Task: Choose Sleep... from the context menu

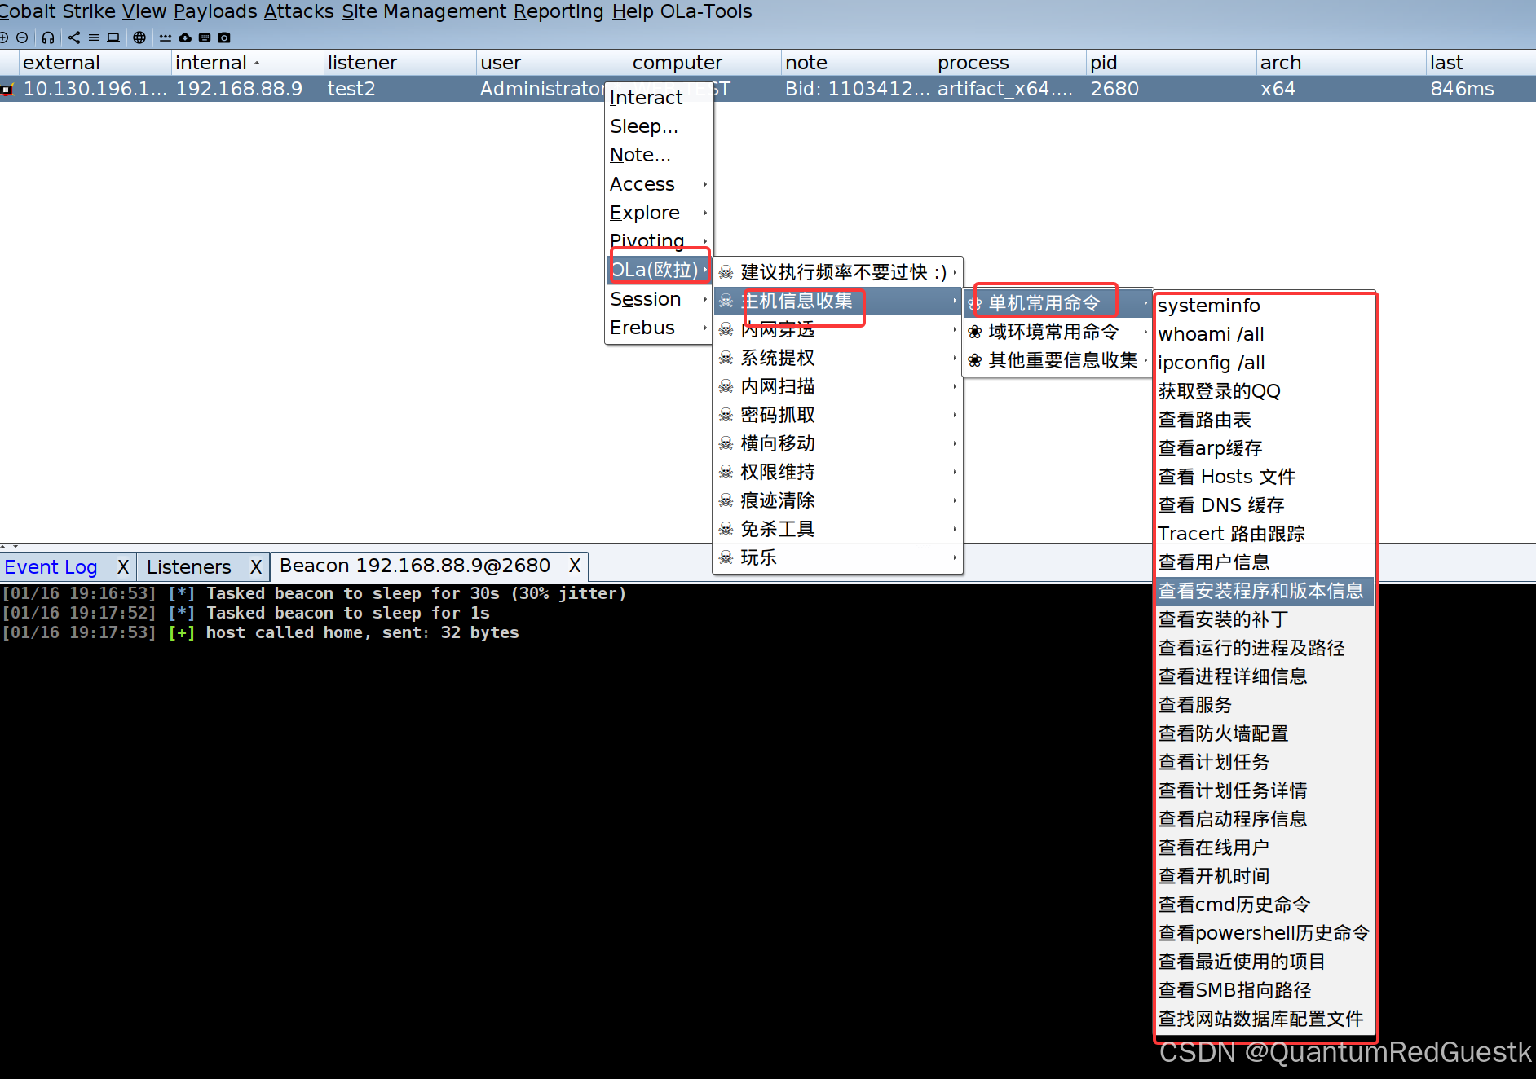Action: click(x=659, y=126)
